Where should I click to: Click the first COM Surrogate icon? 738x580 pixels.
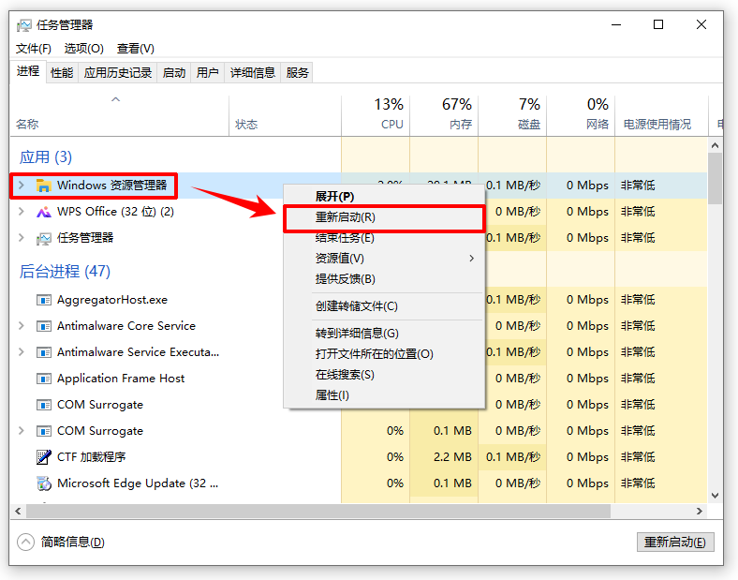pos(44,405)
